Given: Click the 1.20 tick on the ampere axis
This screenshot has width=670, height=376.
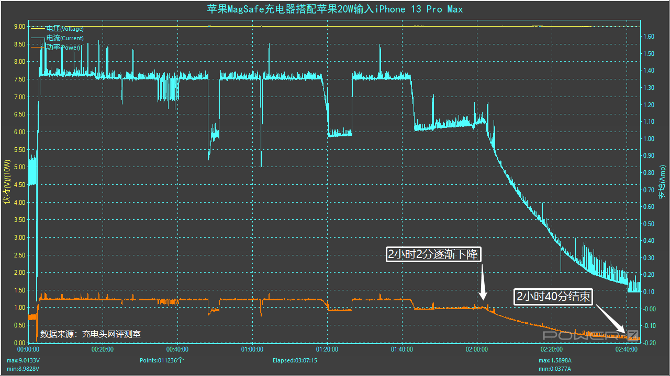Looking at the screenshot, I should coord(649,105).
